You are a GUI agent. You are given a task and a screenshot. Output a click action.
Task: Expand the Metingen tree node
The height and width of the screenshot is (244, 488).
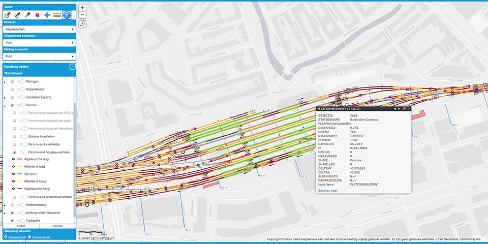click(5, 82)
